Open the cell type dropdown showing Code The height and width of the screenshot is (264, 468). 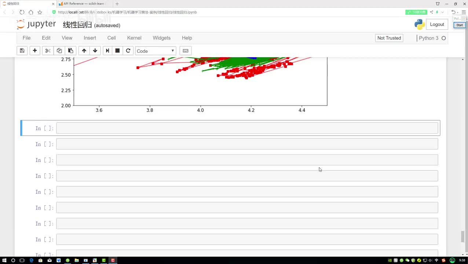coord(156,51)
